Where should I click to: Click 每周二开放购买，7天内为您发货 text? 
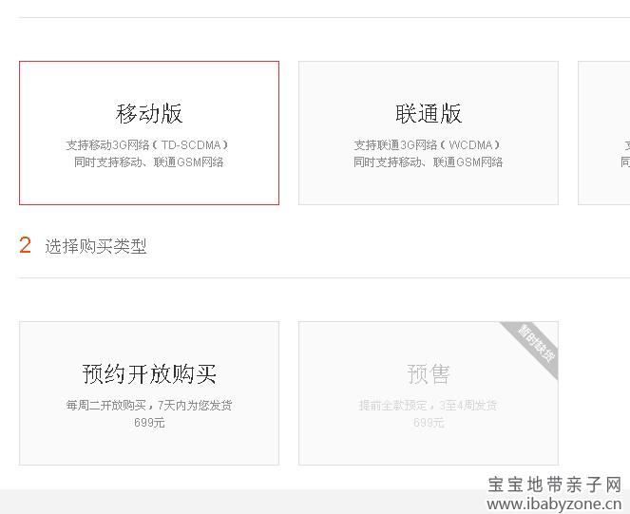click(149, 405)
